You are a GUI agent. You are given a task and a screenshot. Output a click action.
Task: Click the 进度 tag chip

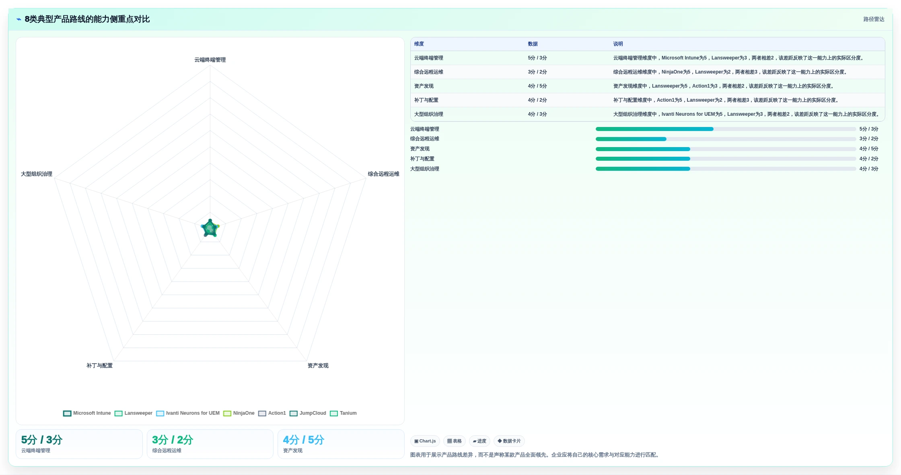click(x=479, y=441)
